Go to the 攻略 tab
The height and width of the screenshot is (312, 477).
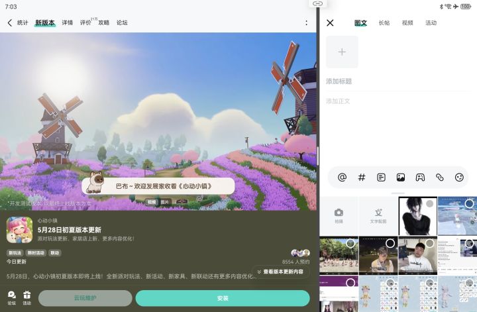pyautogui.click(x=104, y=23)
